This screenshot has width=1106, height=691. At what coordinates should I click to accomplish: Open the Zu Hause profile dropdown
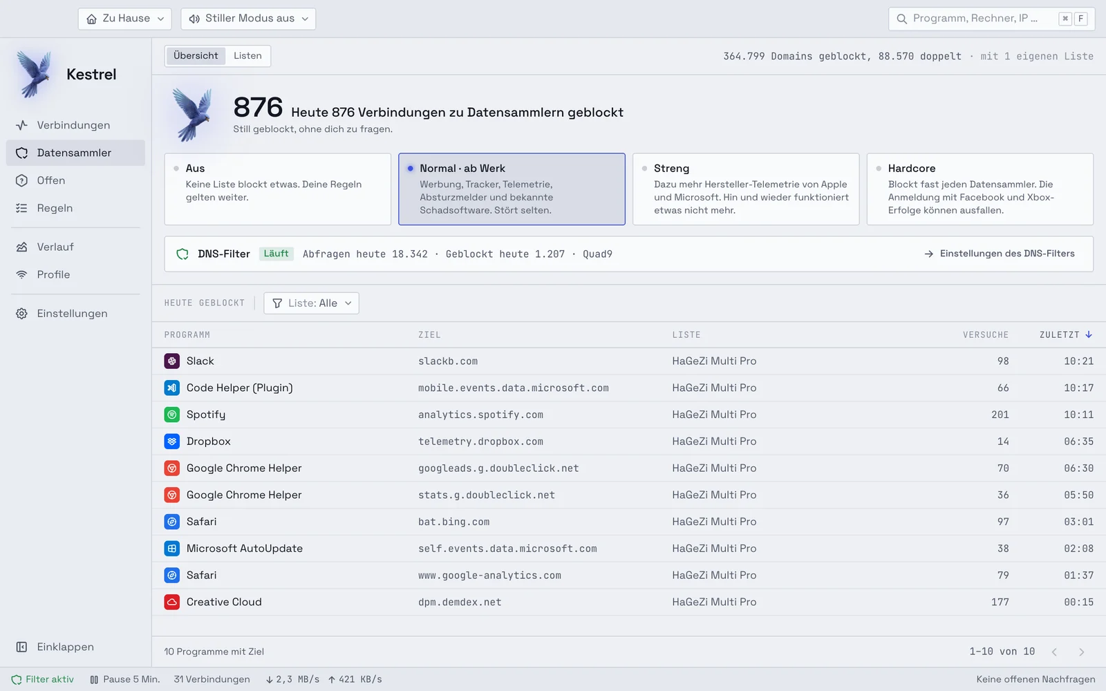click(124, 19)
